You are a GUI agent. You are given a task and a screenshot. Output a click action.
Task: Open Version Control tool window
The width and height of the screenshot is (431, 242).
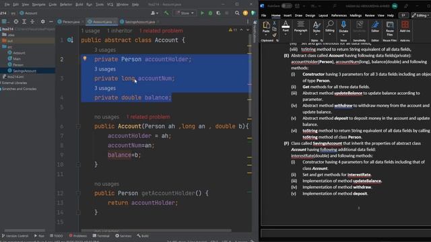(x=15, y=236)
